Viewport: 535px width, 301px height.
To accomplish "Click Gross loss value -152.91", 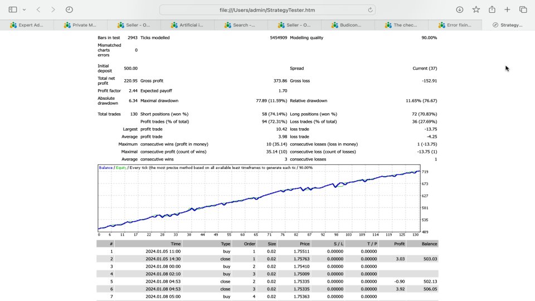I will click(429, 81).
